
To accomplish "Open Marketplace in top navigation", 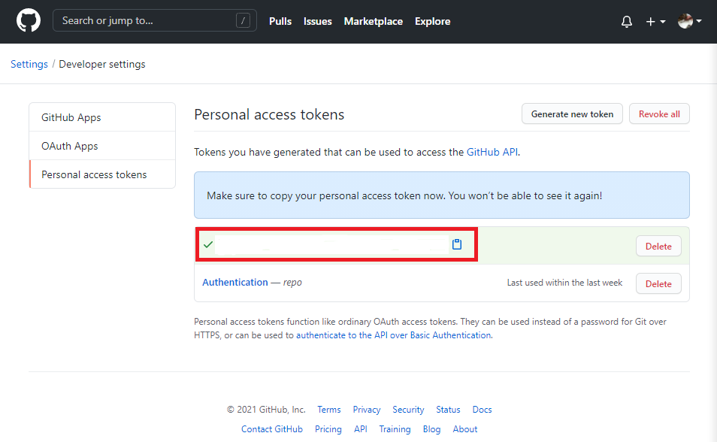I will click(373, 22).
